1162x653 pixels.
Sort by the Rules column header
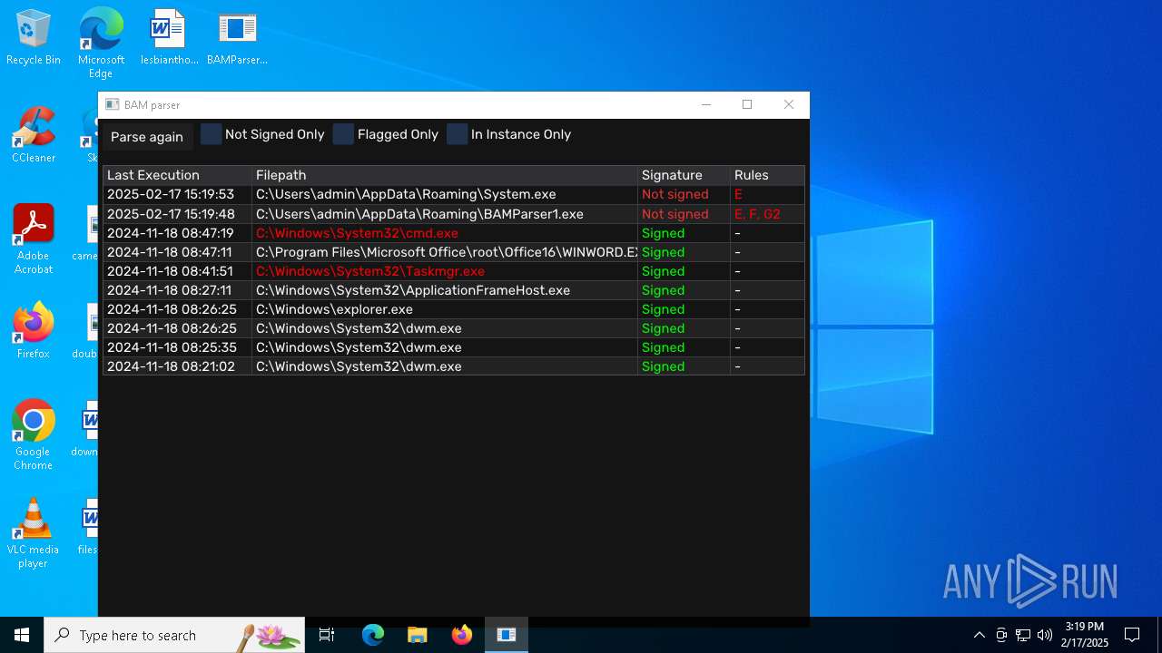point(767,175)
